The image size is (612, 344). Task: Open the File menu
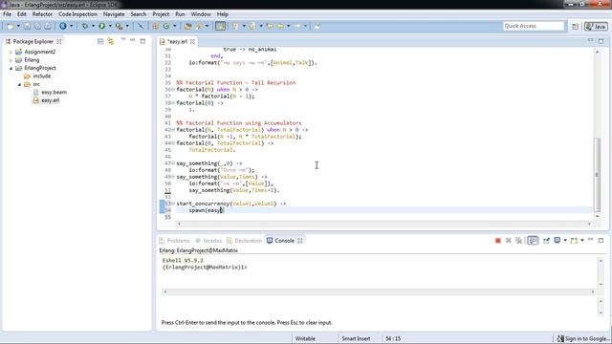pos(7,14)
